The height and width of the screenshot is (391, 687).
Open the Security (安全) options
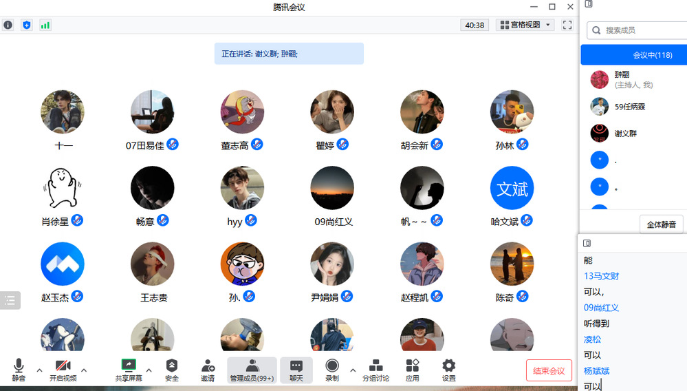172,370
